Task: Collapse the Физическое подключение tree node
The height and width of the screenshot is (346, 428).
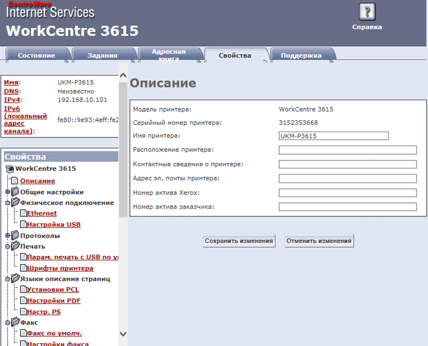Action: coord(7,203)
